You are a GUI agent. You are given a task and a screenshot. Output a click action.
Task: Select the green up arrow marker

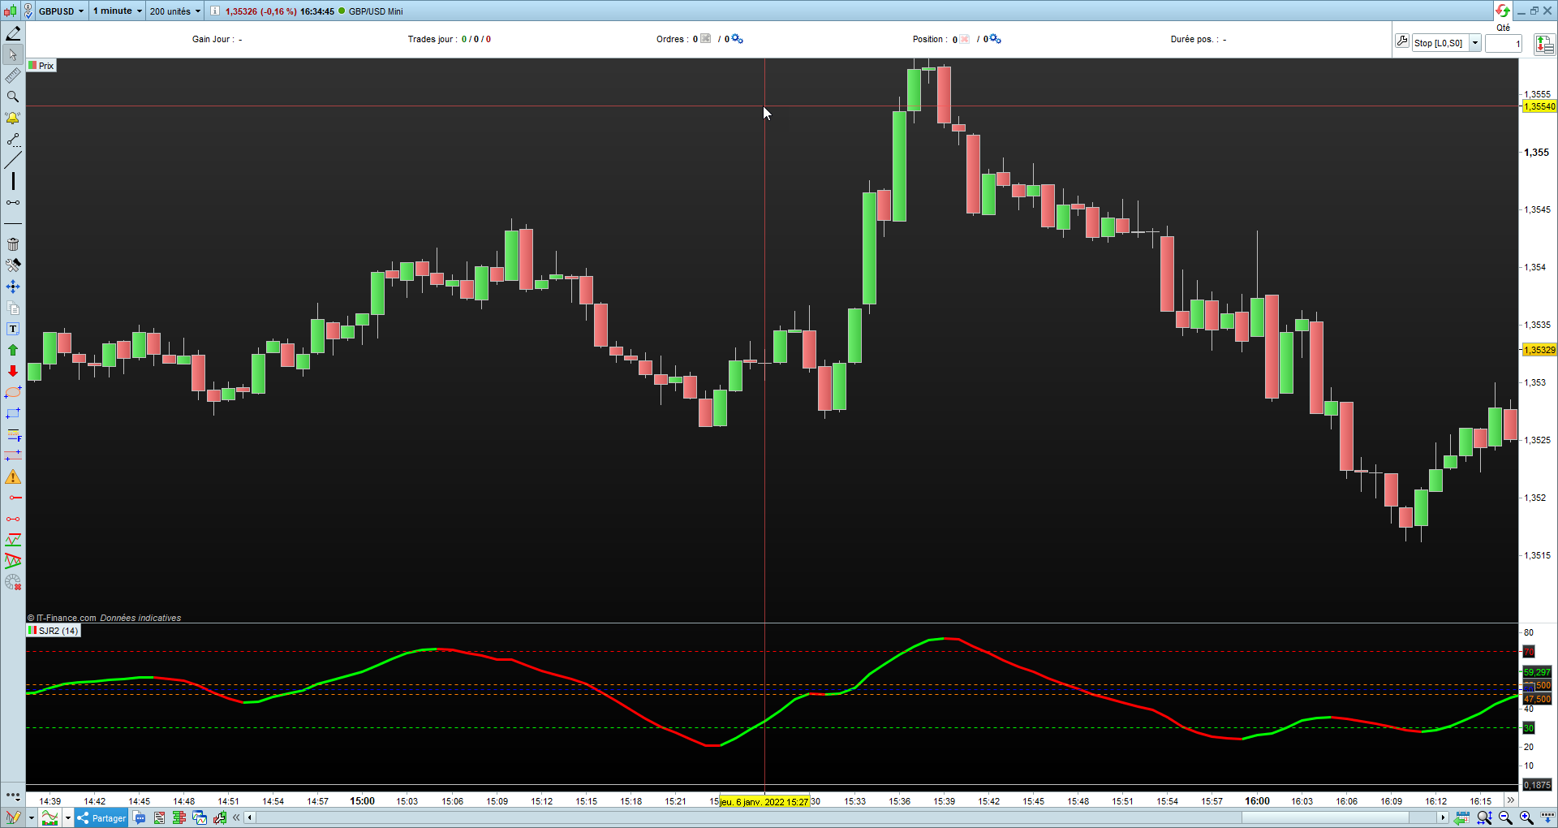13,350
